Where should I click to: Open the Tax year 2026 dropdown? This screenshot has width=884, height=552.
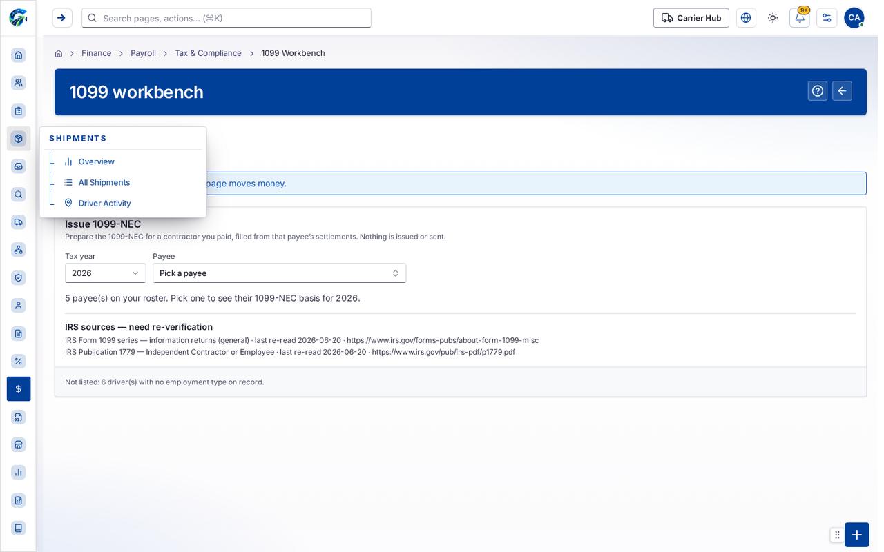coord(106,273)
